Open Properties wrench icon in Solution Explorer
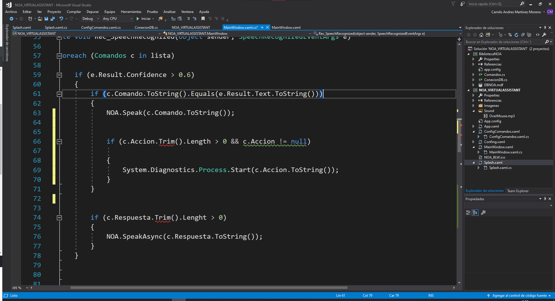This screenshot has height=301, width=555. [544, 35]
